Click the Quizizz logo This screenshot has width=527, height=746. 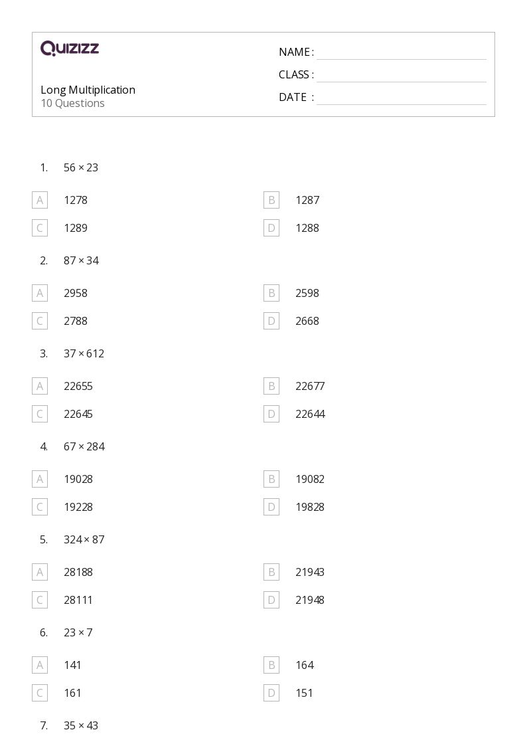click(x=70, y=48)
